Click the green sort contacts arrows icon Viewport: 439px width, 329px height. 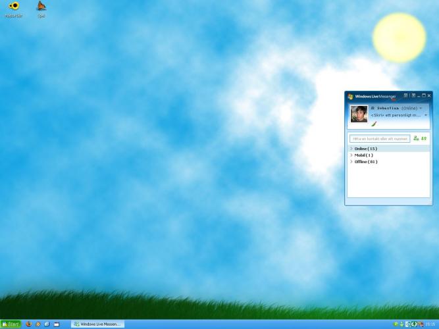tap(424, 138)
